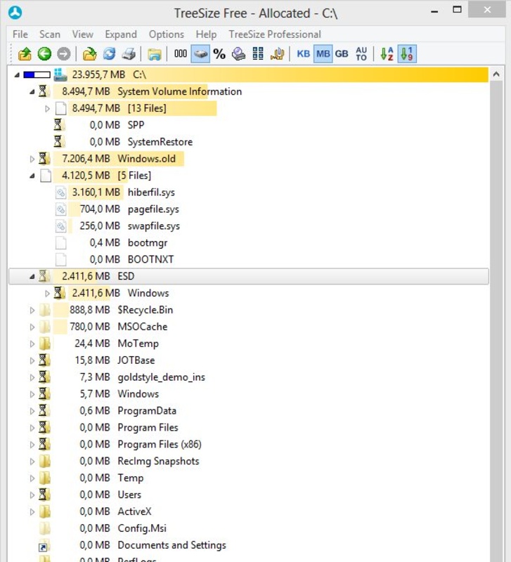This screenshot has width=511, height=562.
Task: Open the select directory folder icon
Action: [x=90, y=54]
